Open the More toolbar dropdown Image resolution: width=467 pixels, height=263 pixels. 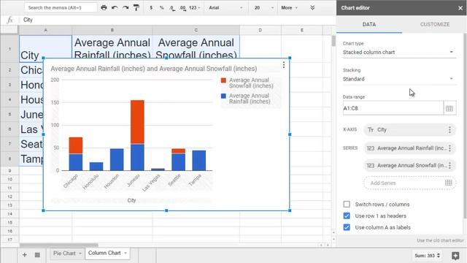[289, 8]
